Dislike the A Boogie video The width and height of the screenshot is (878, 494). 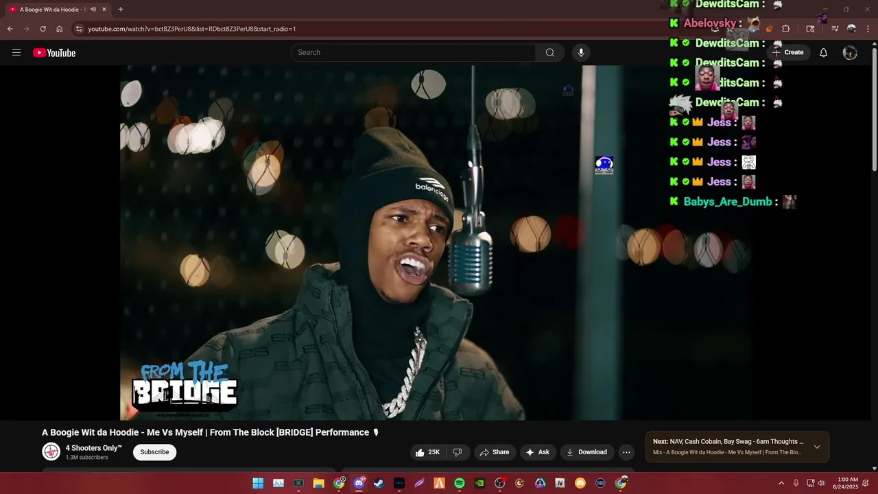coord(458,452)
